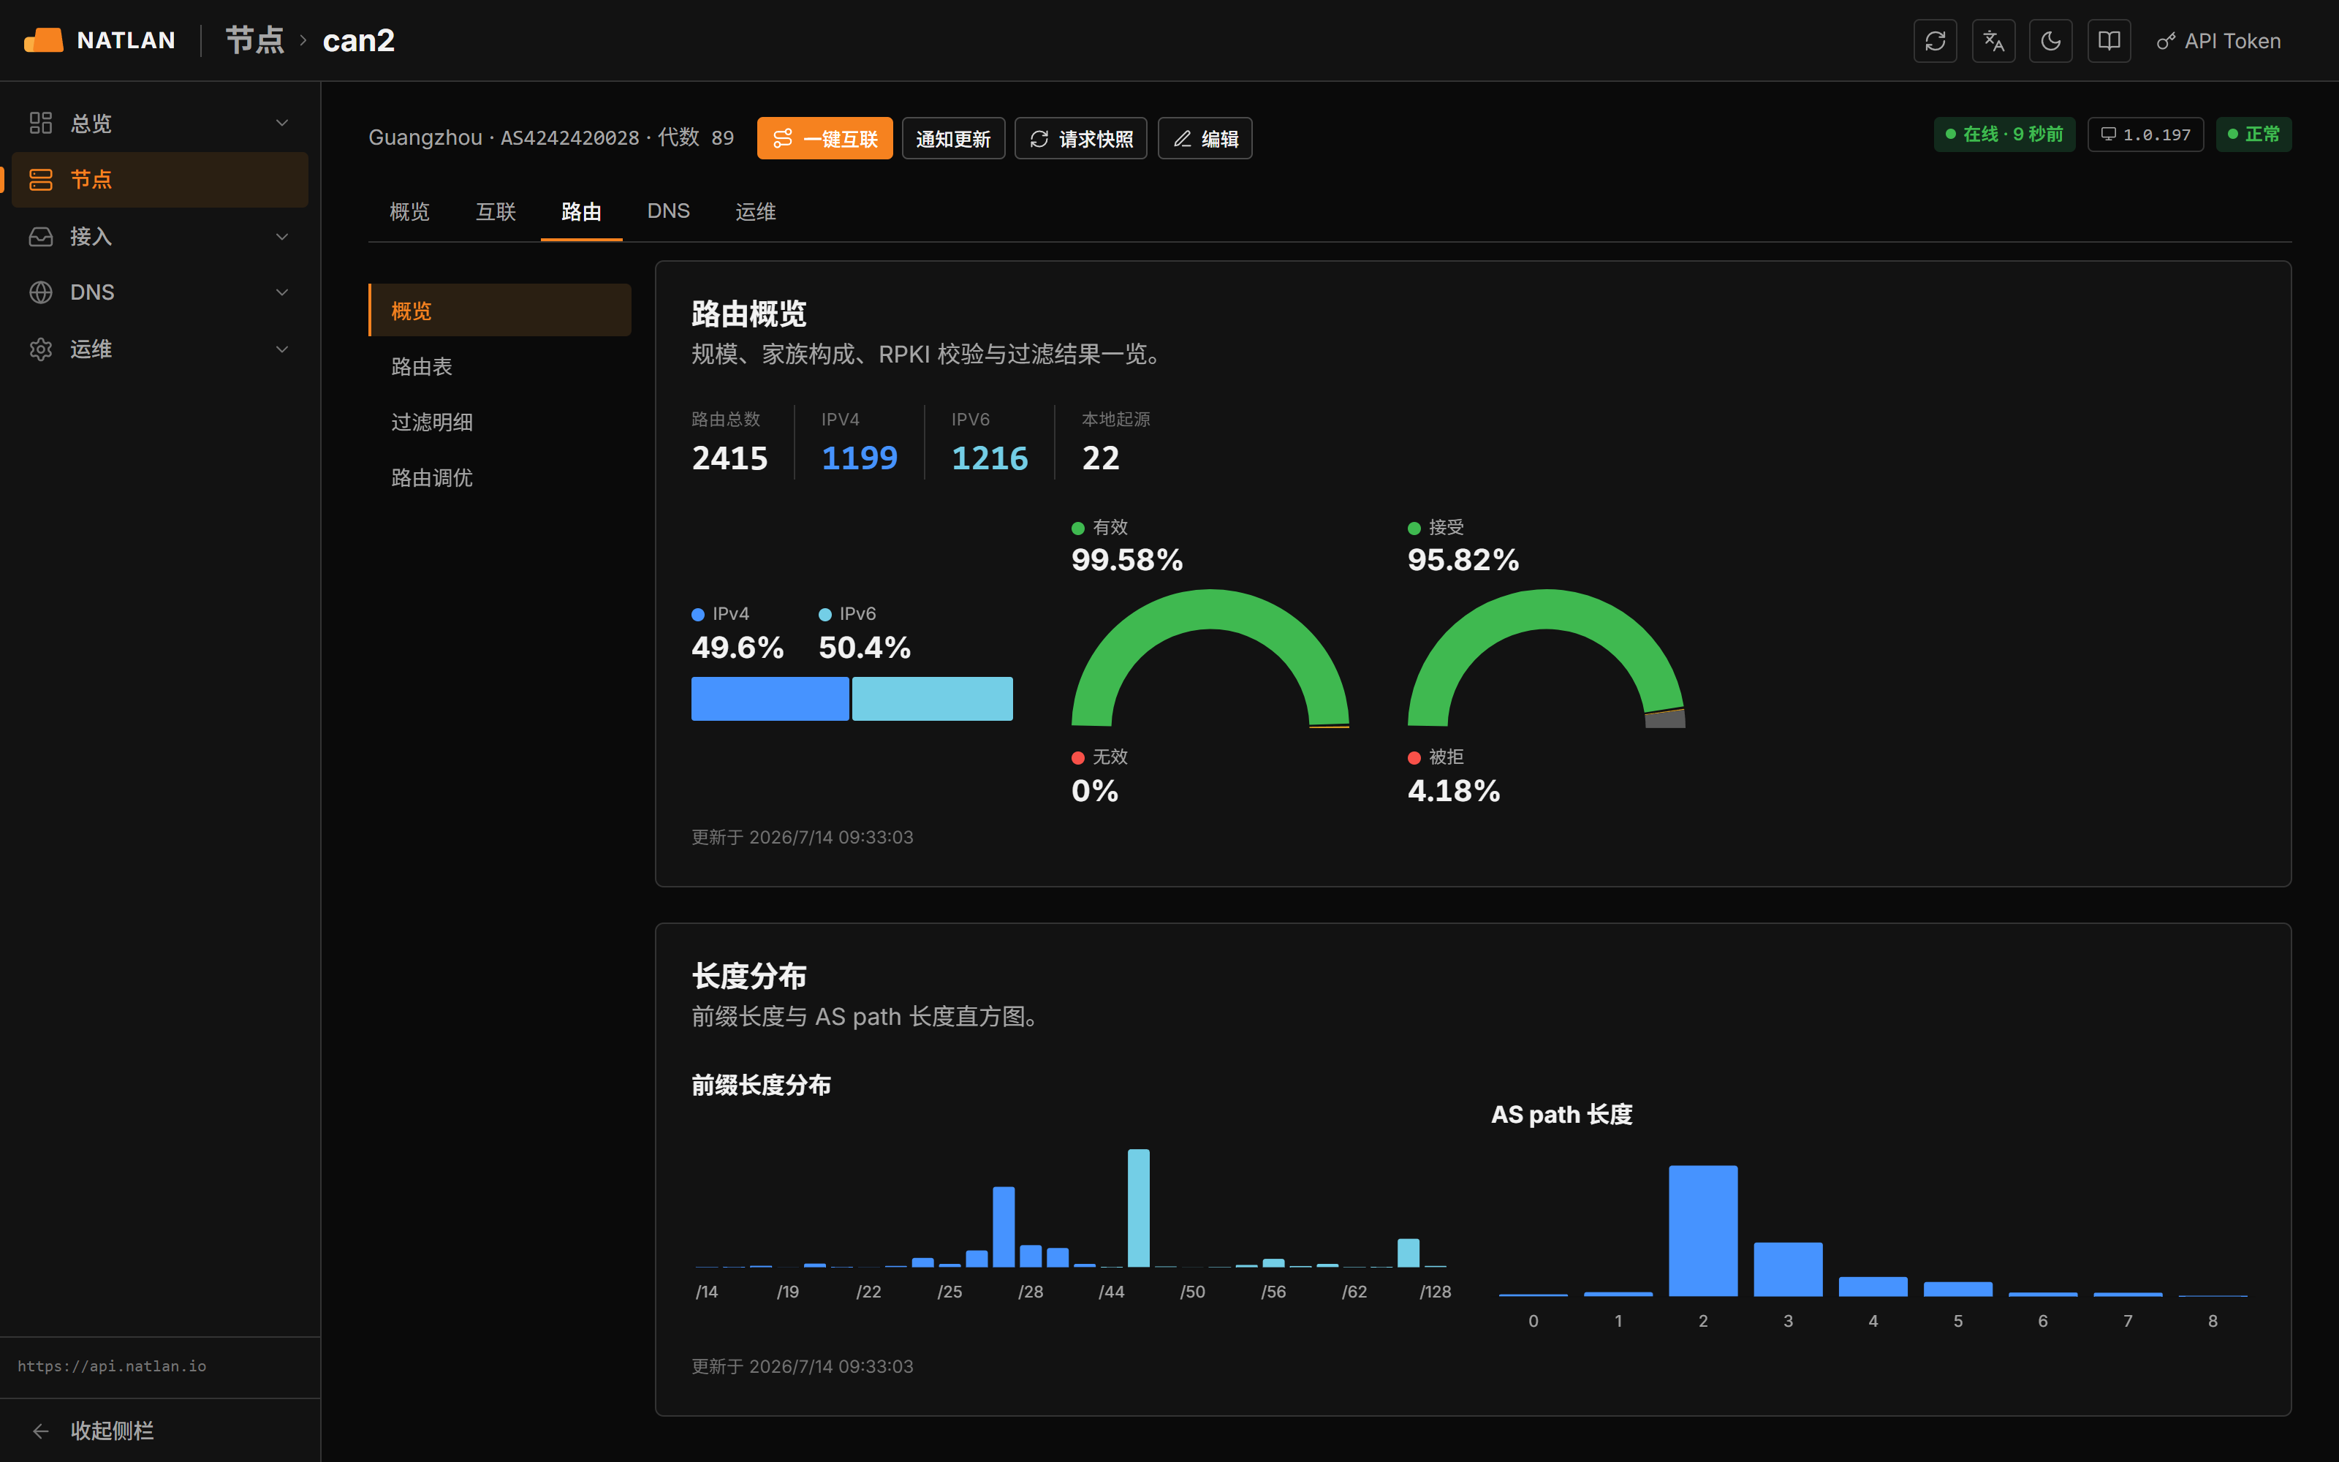Switch to the DNS tab

(x=669, y=212)
